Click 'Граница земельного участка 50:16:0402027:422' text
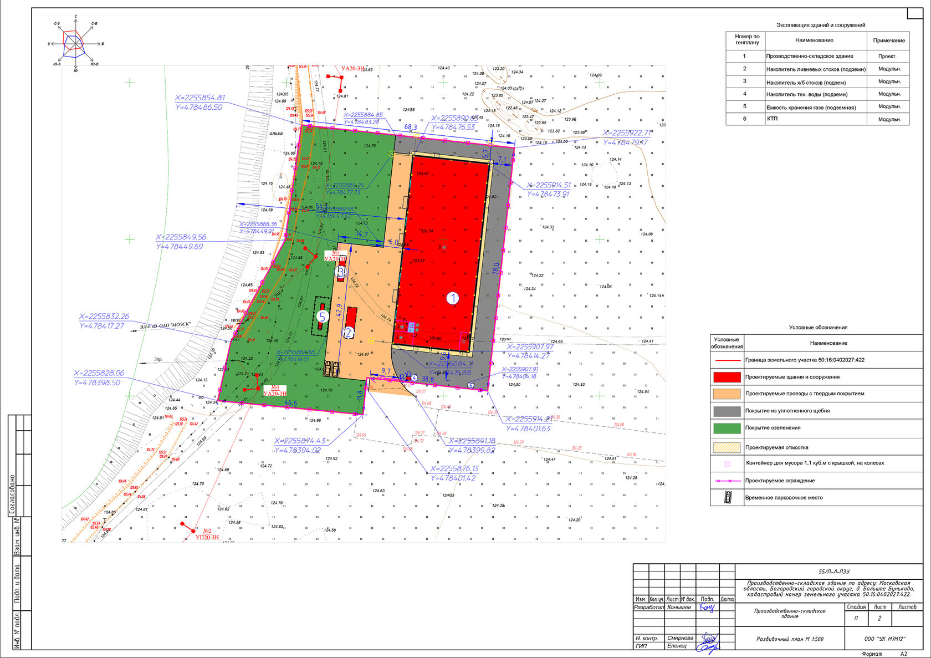Screen dimensions: 931x658 pos(805,360)
